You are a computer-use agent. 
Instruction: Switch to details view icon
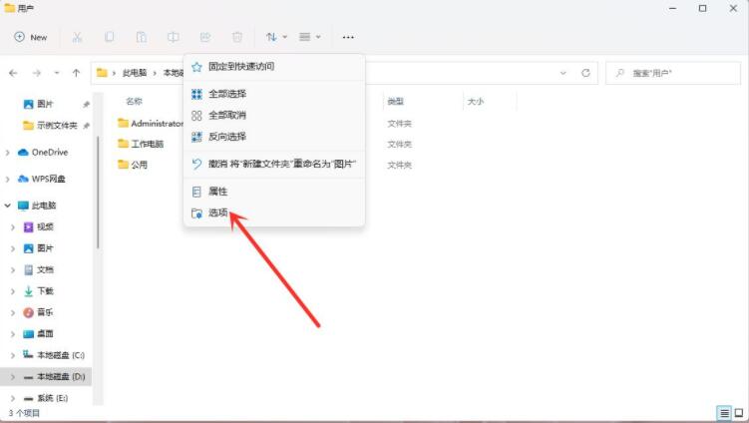click(724, 413)
